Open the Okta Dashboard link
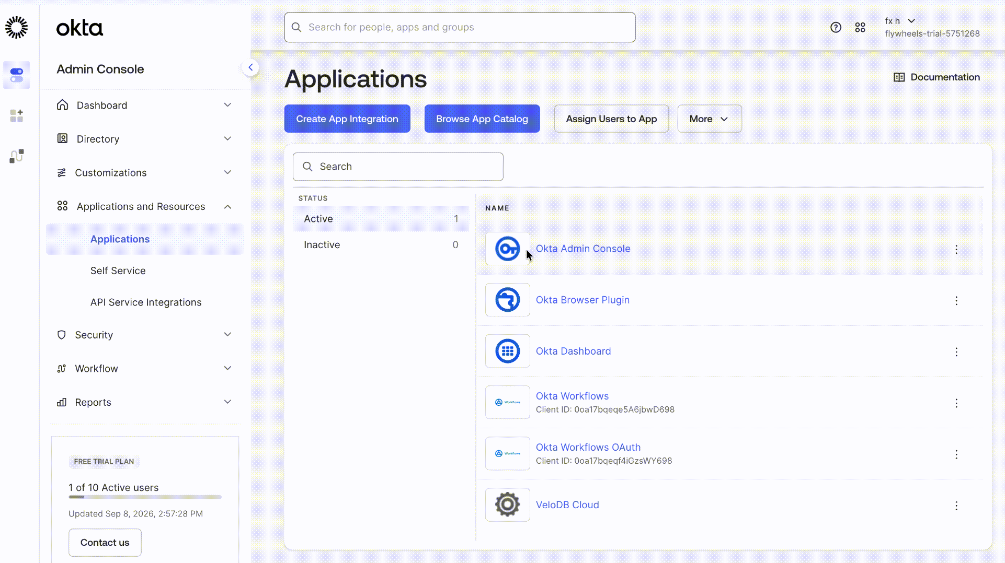 [573, 351]
